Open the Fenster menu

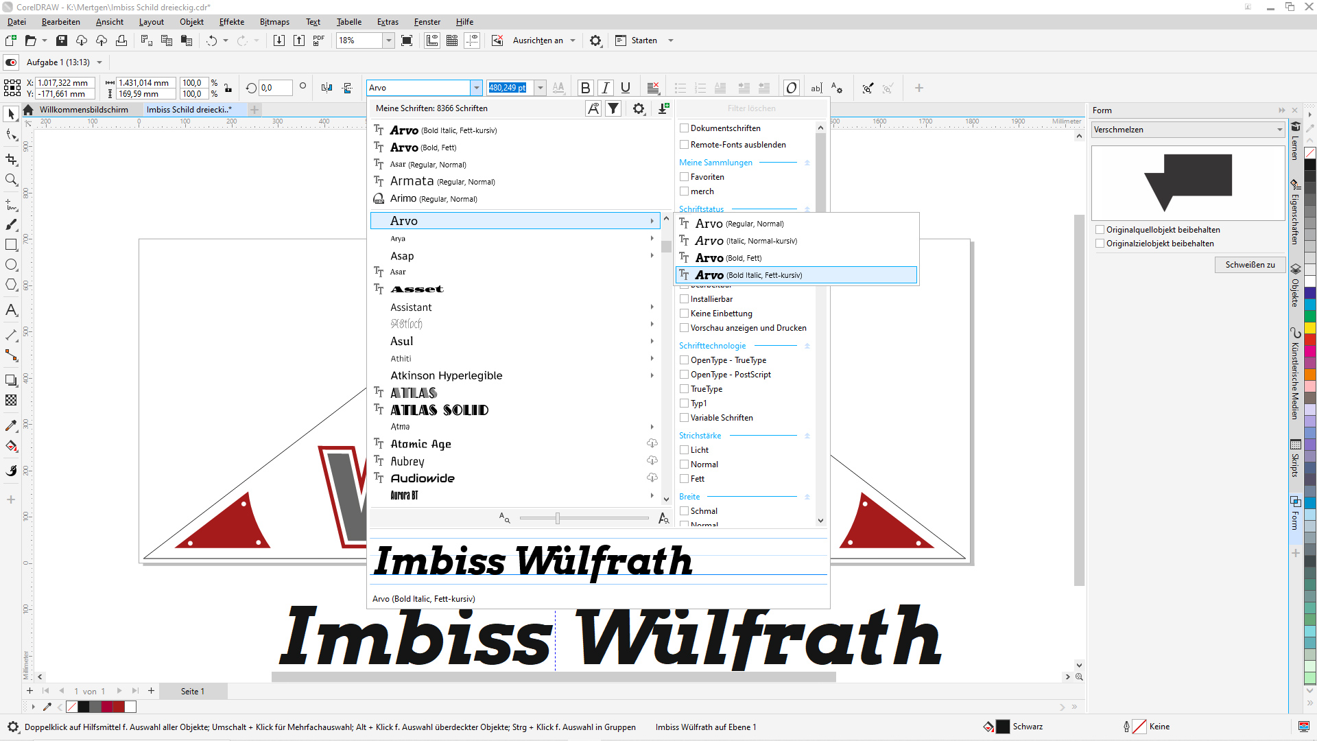pos(427,22)
